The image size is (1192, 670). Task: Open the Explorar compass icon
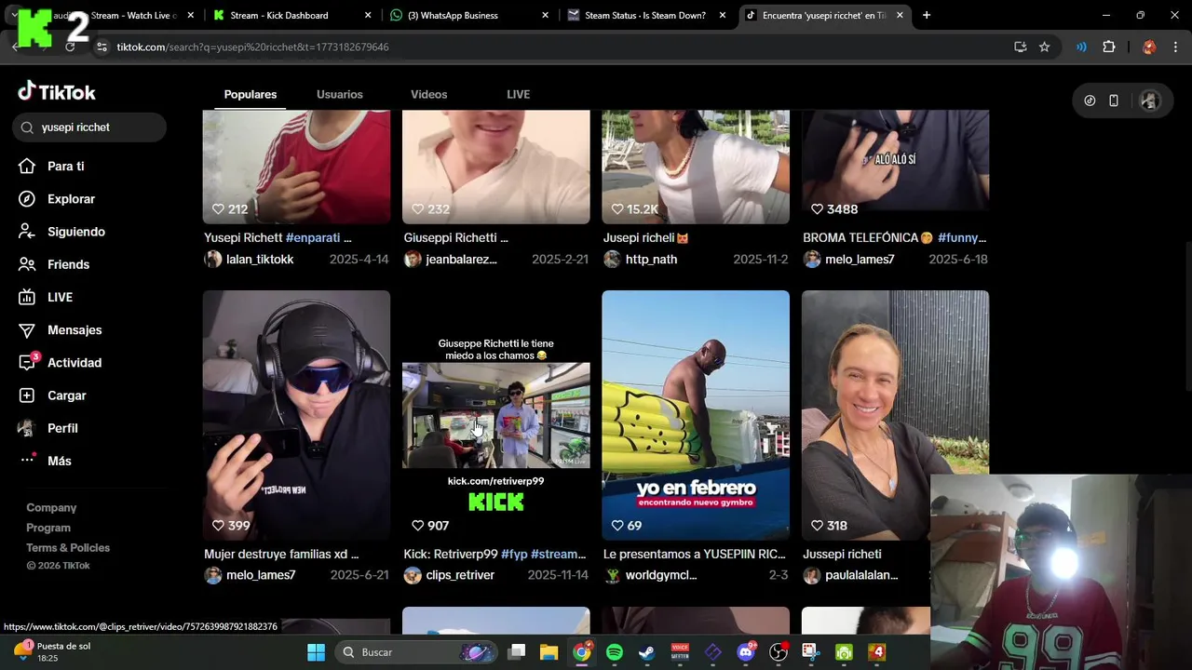click(27, 198)
